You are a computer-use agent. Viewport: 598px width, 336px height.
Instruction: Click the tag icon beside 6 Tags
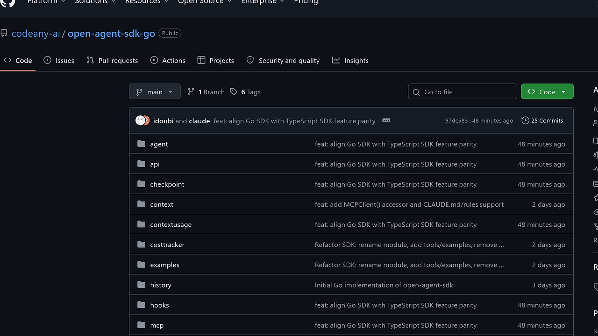234,92
